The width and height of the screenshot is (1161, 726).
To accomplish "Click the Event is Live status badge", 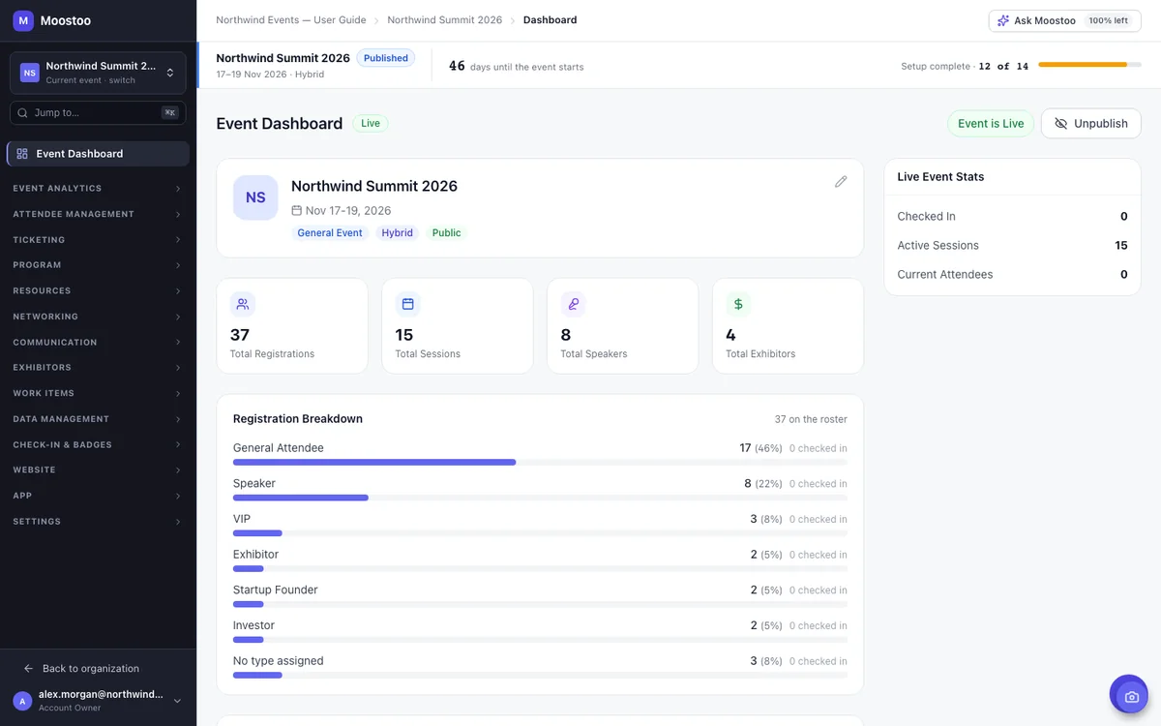I will pyautogui.click(x=991, y=124).
